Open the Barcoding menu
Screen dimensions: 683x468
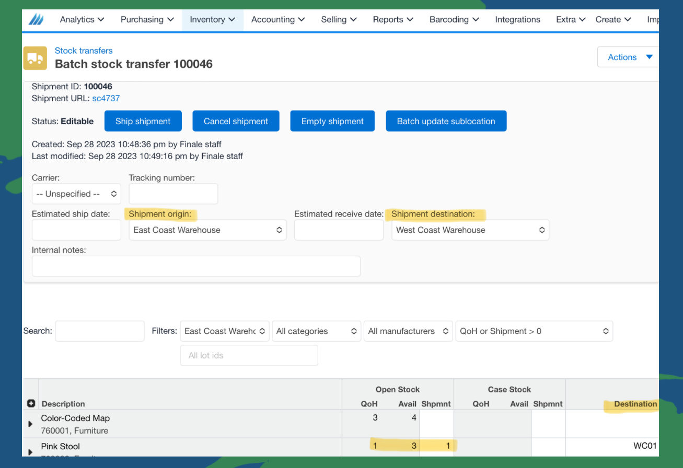[454, 19]
